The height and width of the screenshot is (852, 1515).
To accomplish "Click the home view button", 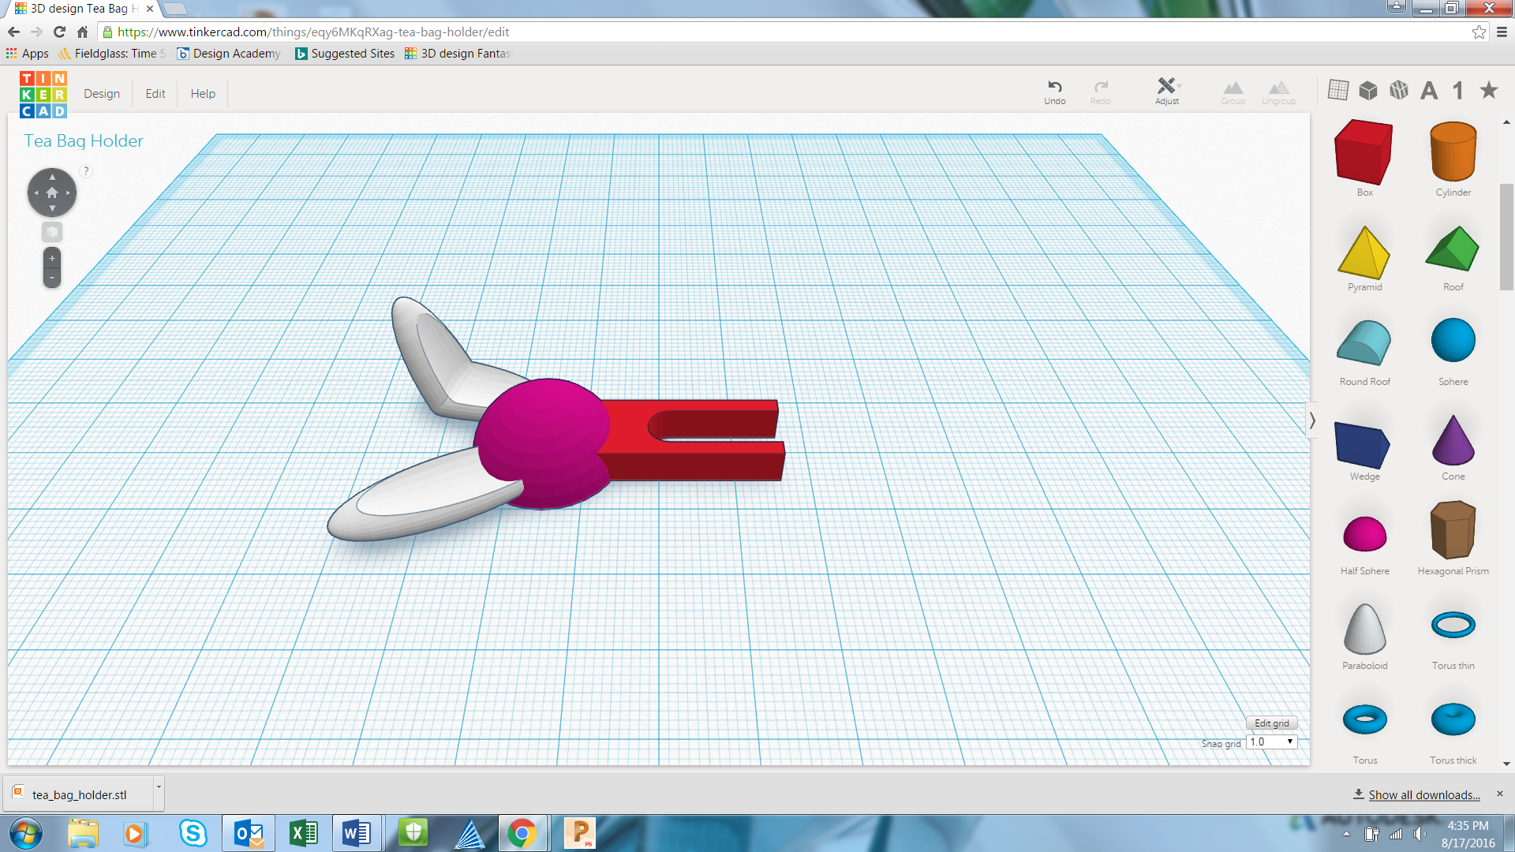I will (52, 192).
